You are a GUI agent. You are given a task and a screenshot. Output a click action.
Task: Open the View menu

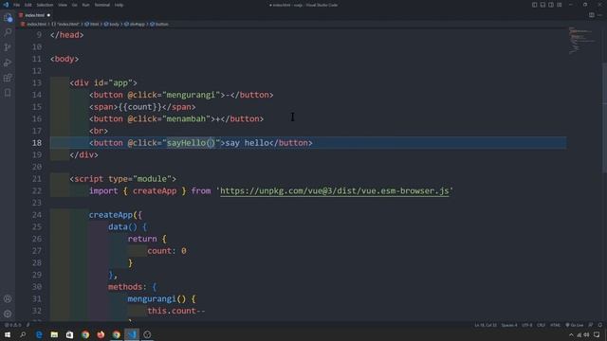pyautogui.click(x=63, y=5)
